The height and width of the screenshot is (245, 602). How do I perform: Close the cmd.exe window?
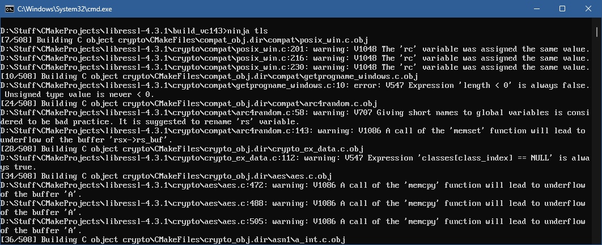(x=588, y=9)
